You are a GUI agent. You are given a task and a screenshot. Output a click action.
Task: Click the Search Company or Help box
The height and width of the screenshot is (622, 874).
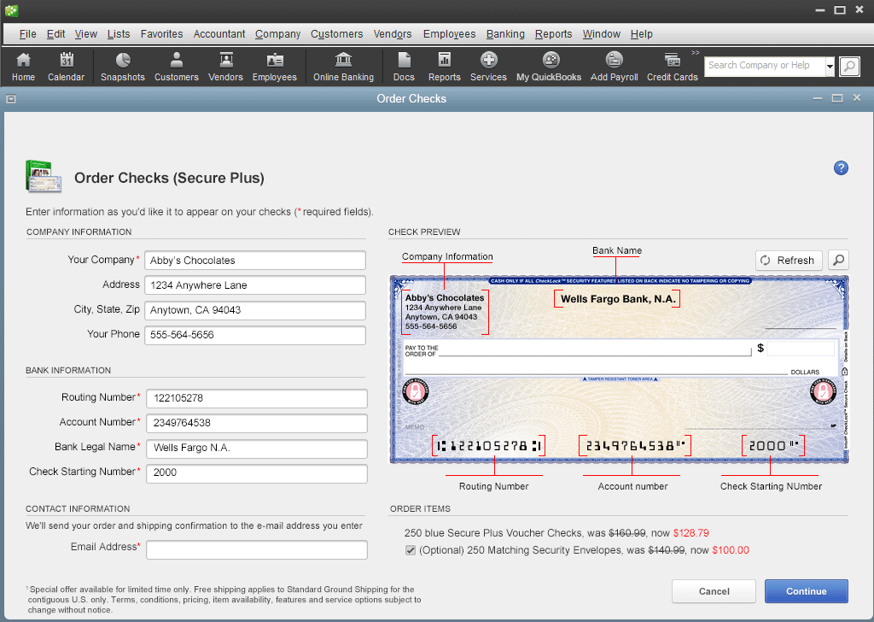tap(764, 66)
